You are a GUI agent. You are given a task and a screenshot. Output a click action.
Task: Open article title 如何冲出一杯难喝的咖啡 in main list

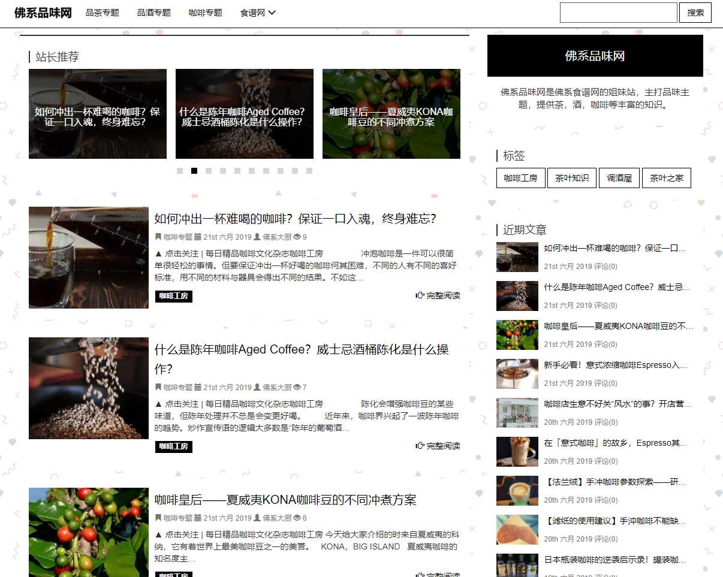[296, 219]
